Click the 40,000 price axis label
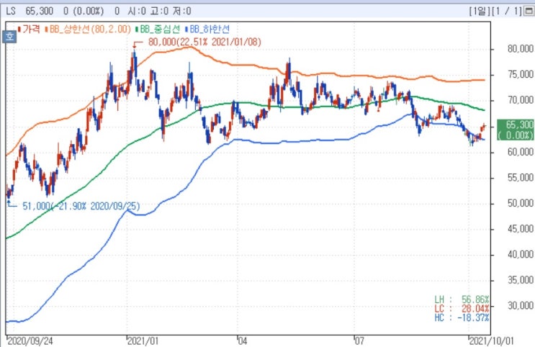Image resolution: width=535 pixels, height=347 pixels. 521,254
